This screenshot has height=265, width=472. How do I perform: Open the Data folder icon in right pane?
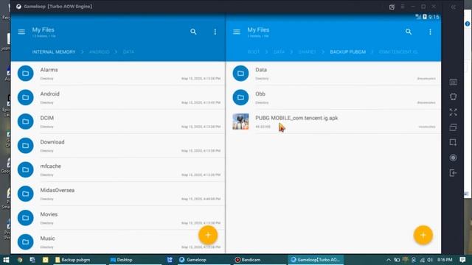coord(241,74)
